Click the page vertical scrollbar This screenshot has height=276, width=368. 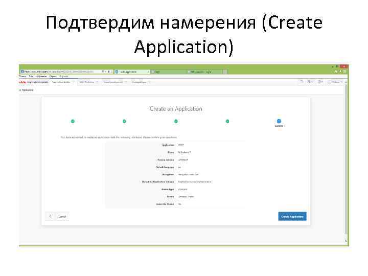click(346, 159)
